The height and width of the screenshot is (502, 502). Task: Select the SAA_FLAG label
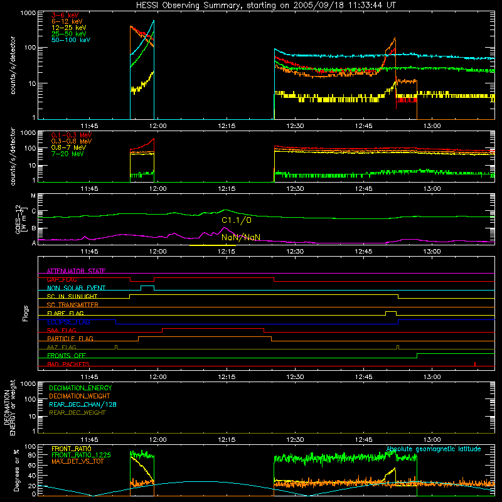(61, 330)
